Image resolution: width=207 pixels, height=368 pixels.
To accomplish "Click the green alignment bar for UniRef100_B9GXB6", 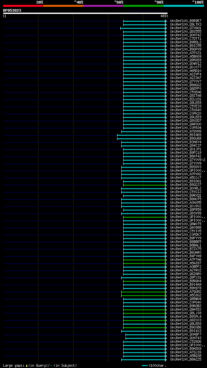I will click(x=145, y=328).
